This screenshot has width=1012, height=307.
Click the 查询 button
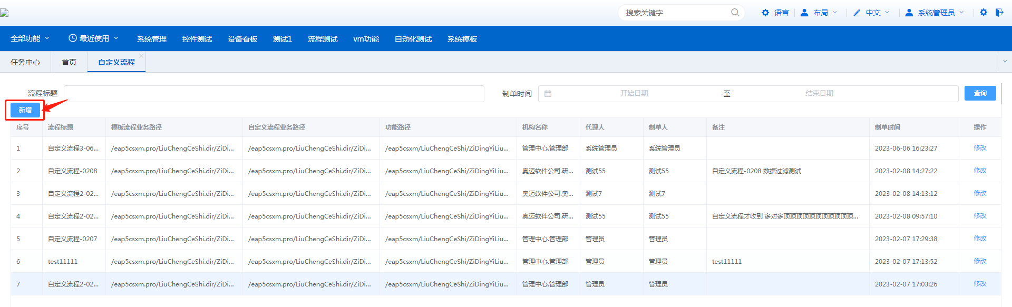(x=980, y=93)
